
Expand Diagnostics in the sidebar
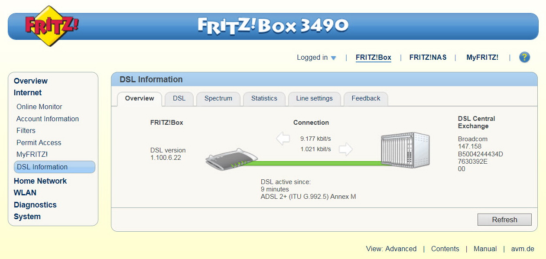click(35, 205)
